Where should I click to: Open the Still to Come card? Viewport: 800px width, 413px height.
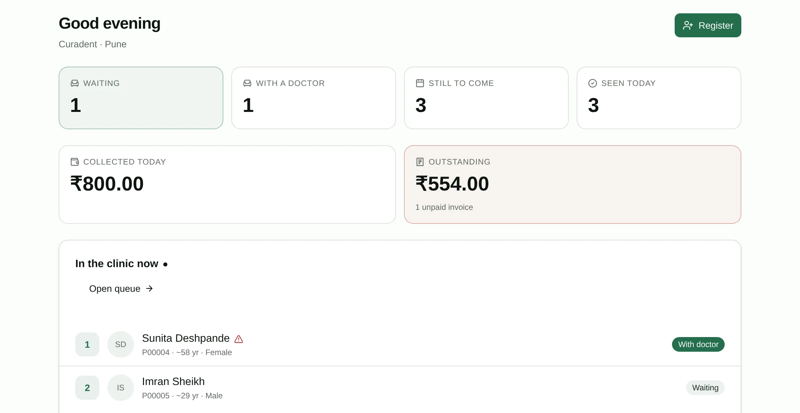click(x=486, y=98)
